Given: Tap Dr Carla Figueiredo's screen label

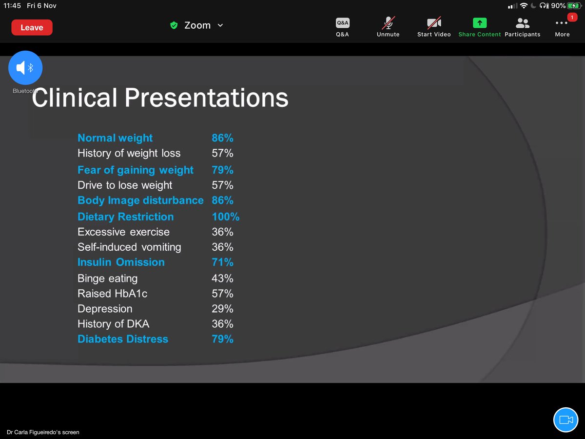Looking at the screenshot, I should click(x=43, y=432).
